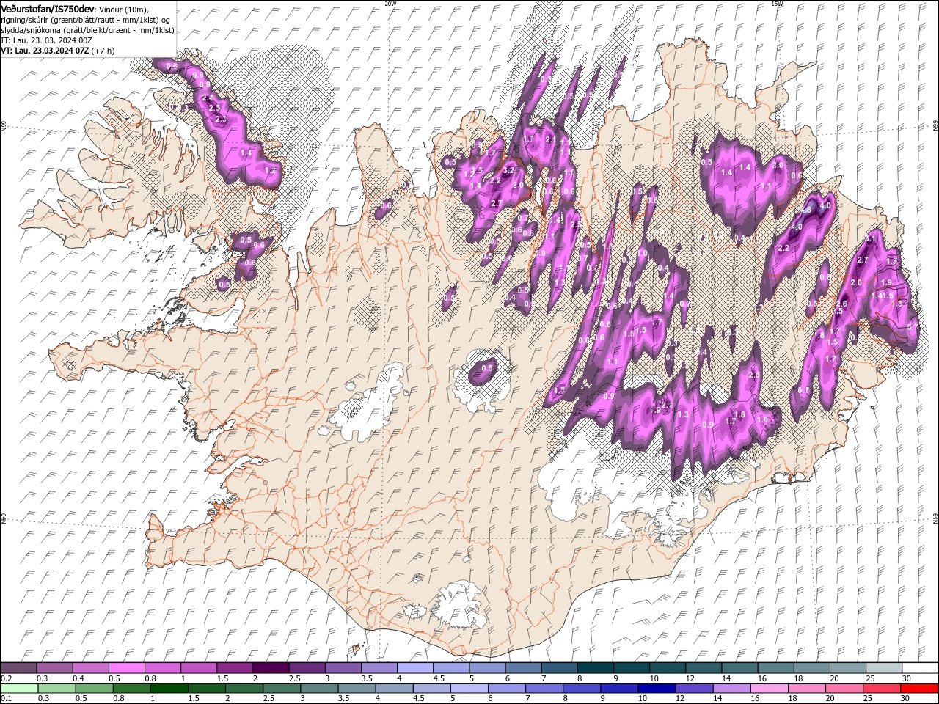Click the 20W longitude label at top

[390, 4]
